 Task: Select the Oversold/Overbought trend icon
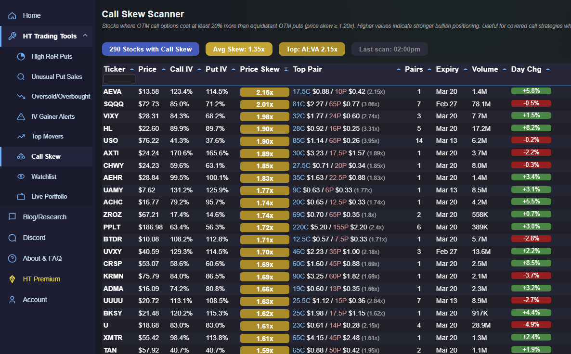coord(21,96)
